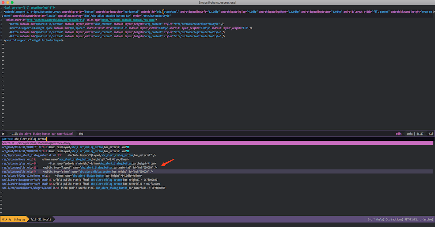Click the macOS green zoom window button
The image size is (435, 227).
coord(12,3)
